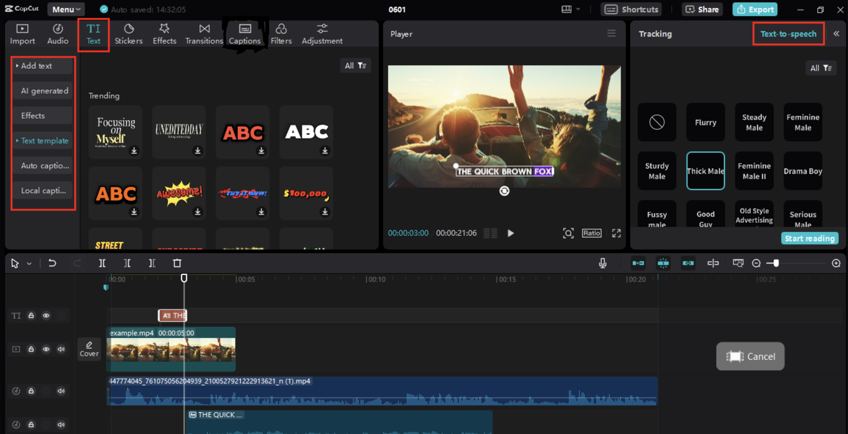The width and height of the screenshot is (848, 434).
Task: Select the timeline pointer tool
Action: click(x=15, y=263)
